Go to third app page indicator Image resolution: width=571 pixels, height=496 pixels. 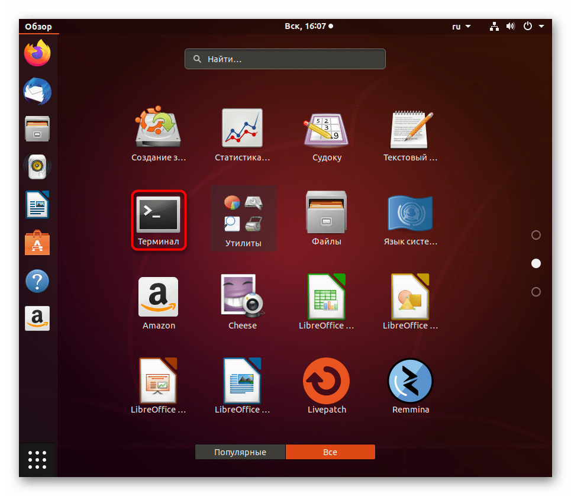pos(536,292)
